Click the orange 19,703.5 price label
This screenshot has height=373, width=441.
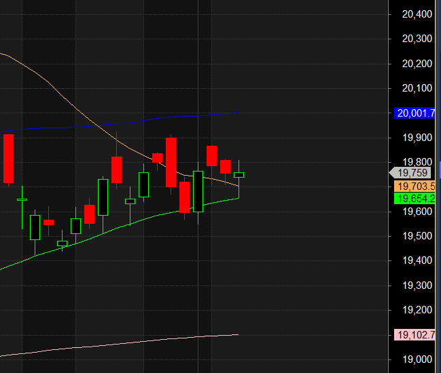tap(414, 186)
